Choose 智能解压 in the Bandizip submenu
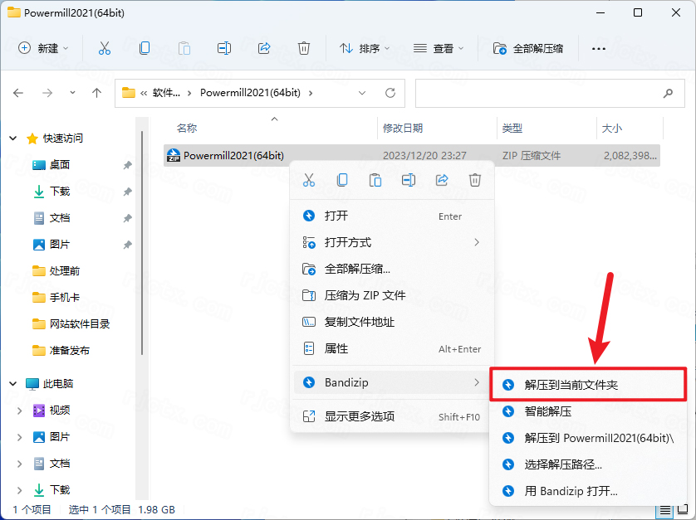The height and width of the screenshot is (520, 696). coord(588,411)
